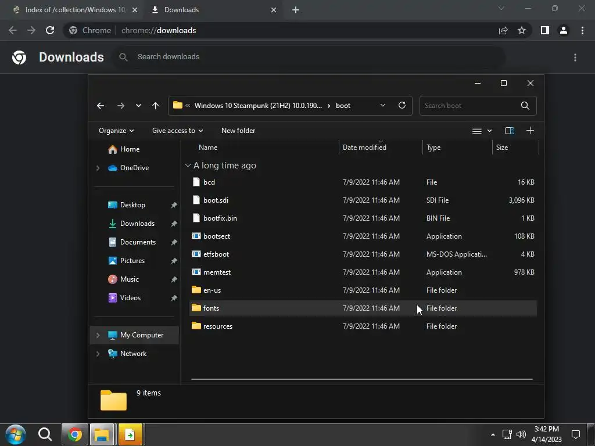Image resolution: width=595 pixels, height=446 pixels.
Task: Go back in File Explorer
Action: coord(101,106)
